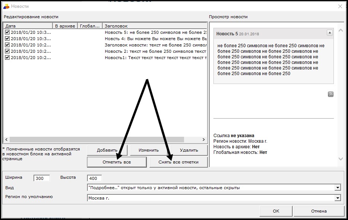
Task: Open the Вид dropdown list
Action: pos(337,188)
